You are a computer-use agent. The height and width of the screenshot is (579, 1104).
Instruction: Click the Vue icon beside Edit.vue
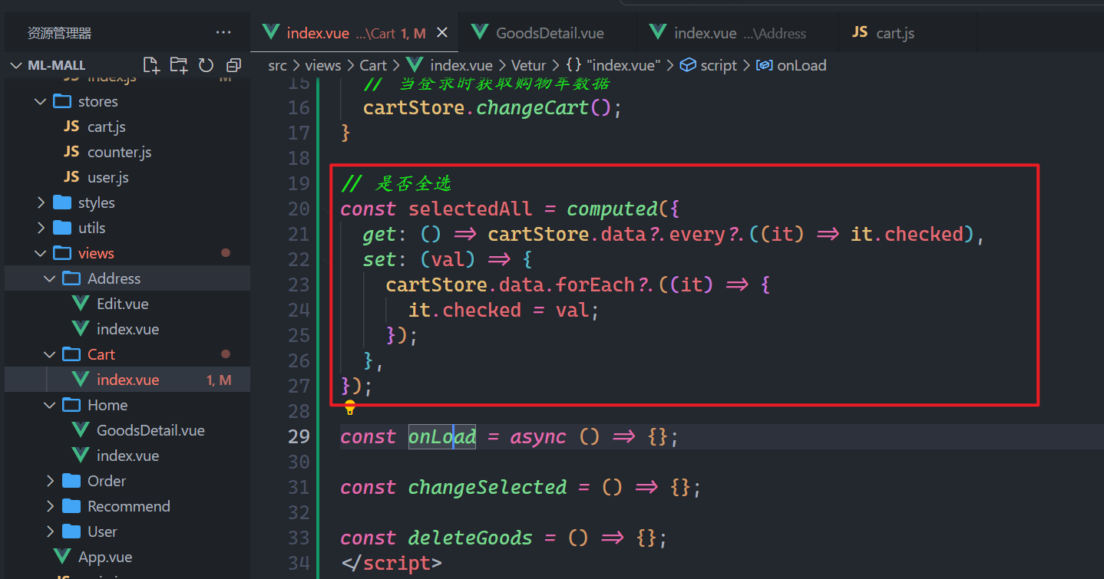(81, 304)
